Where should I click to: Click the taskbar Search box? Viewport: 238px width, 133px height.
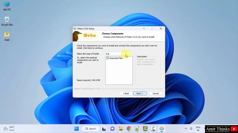91,129
